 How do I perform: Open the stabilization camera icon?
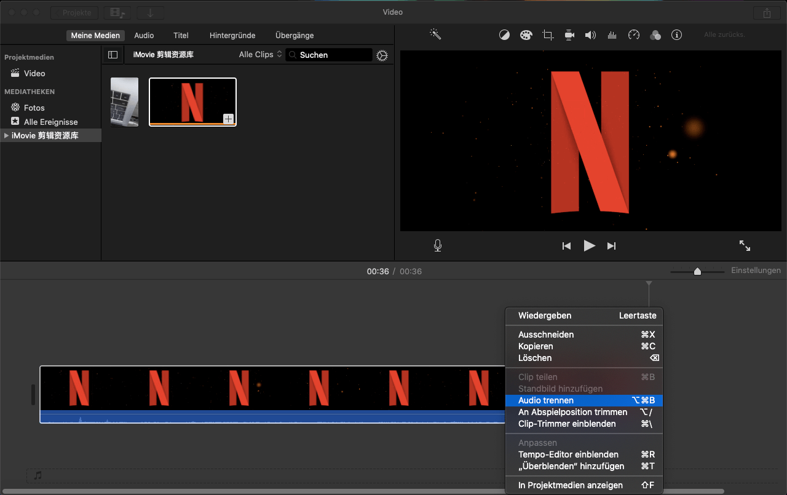pyautogui.click(x=569, y=35)
